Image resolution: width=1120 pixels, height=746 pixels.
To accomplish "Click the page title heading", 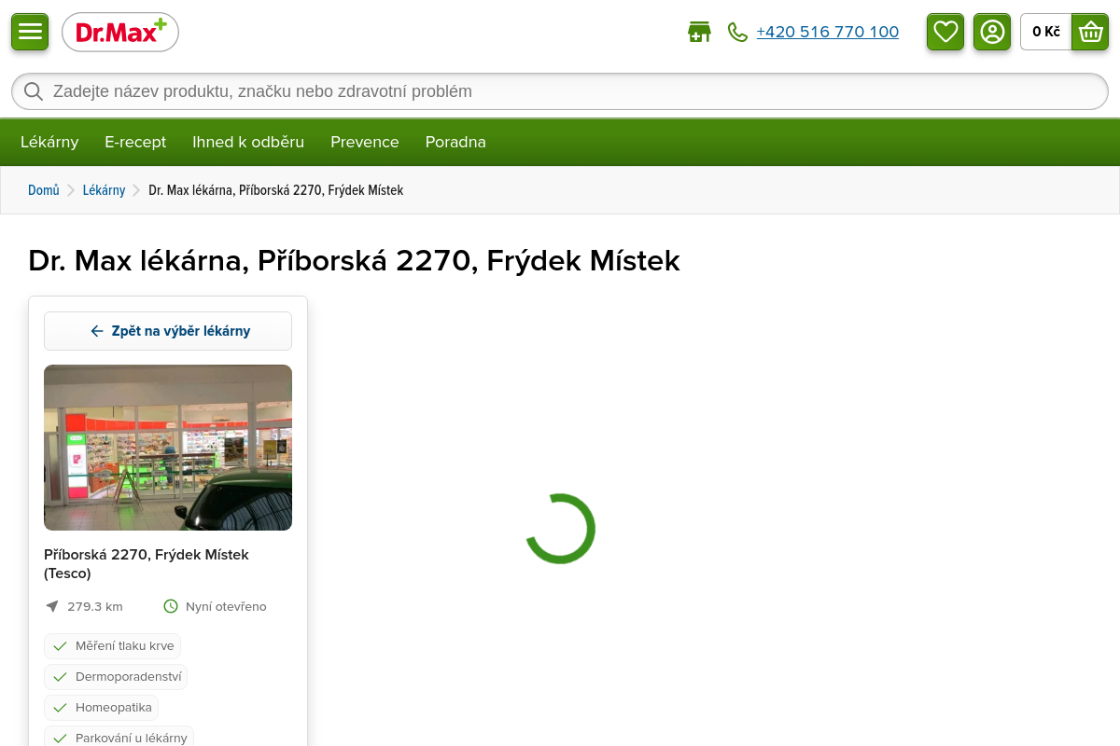I will (x=355, y=260).
